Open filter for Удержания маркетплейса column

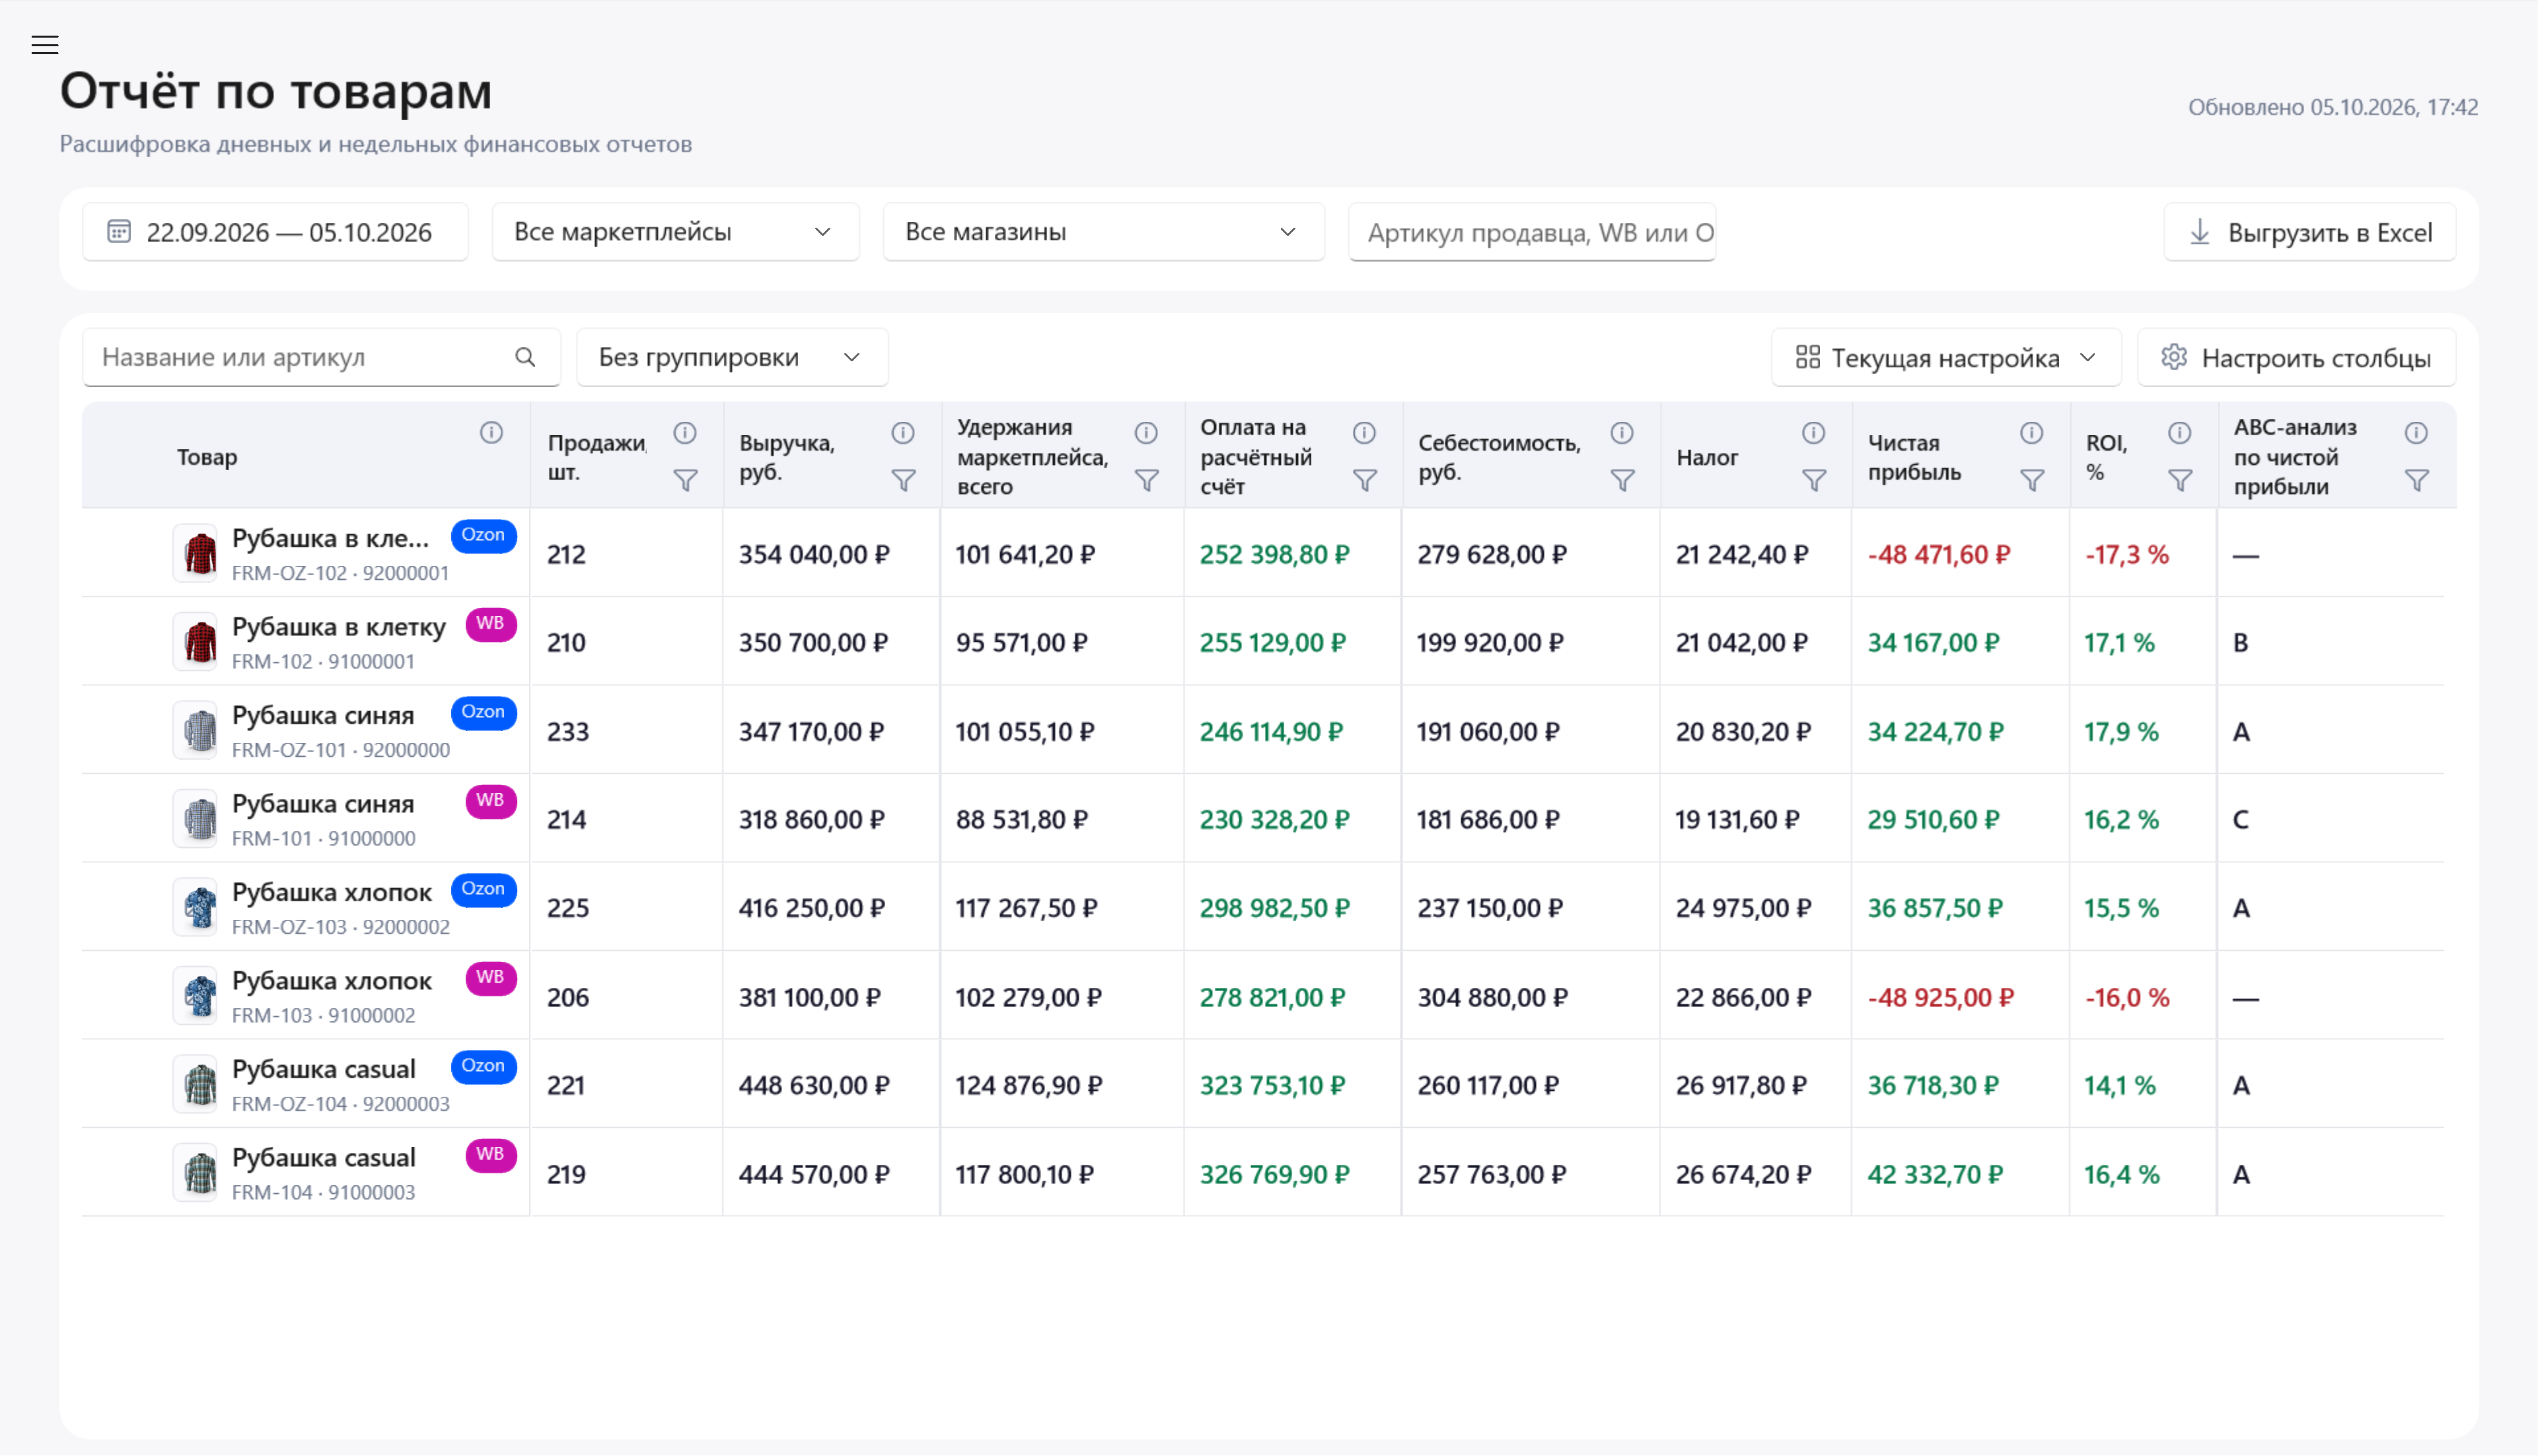1147,481
